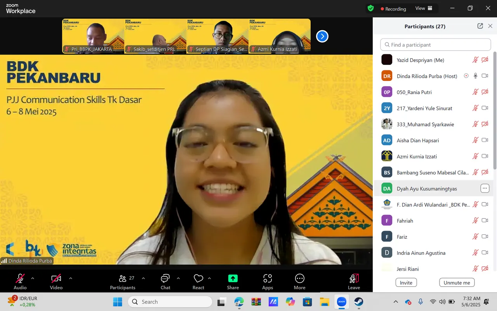
Task: Expand the chat options caret
Action: 178,278
